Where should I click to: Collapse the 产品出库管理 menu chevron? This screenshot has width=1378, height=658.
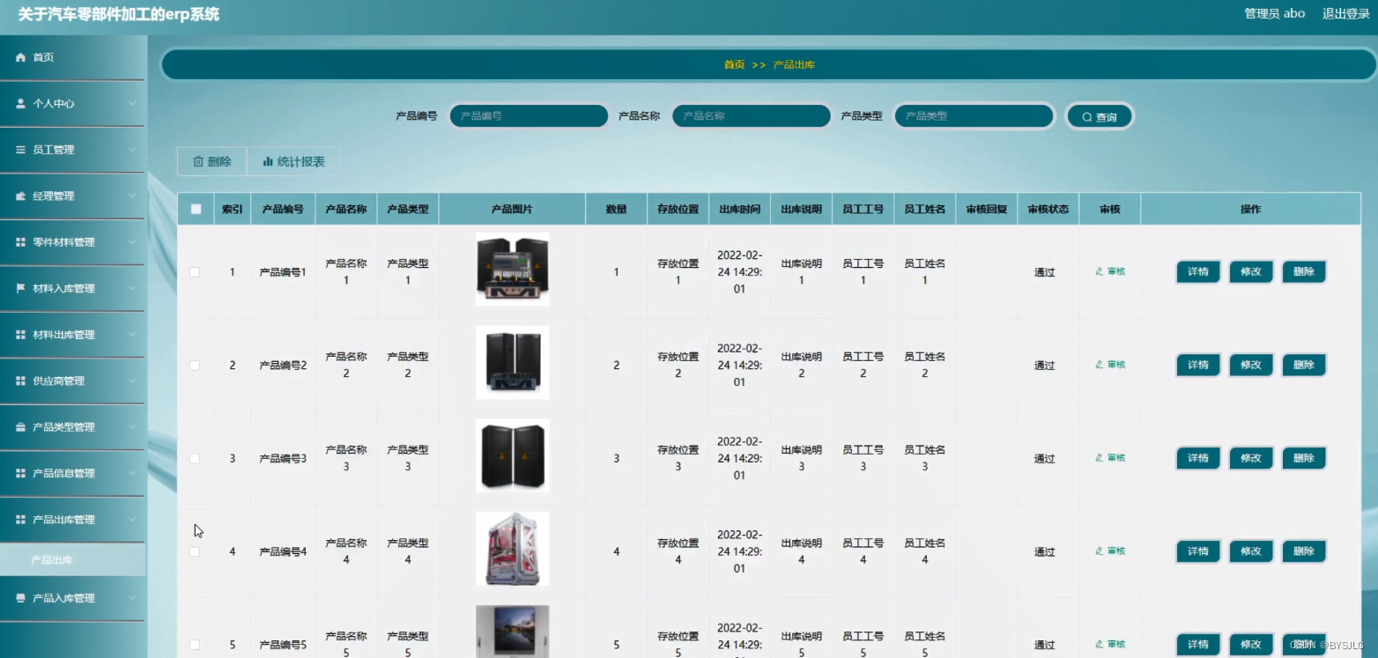click(132, 520)
